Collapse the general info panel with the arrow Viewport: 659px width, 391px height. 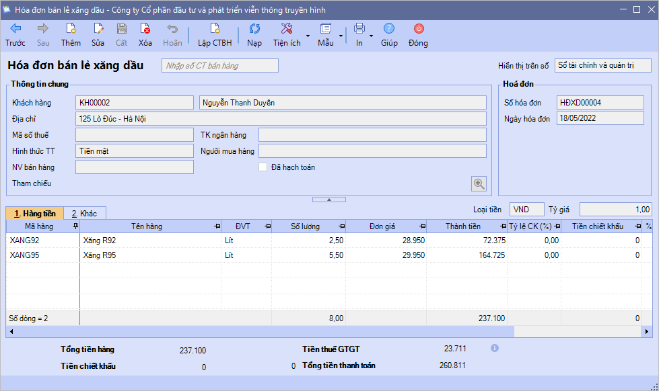[x=329, y=200]
